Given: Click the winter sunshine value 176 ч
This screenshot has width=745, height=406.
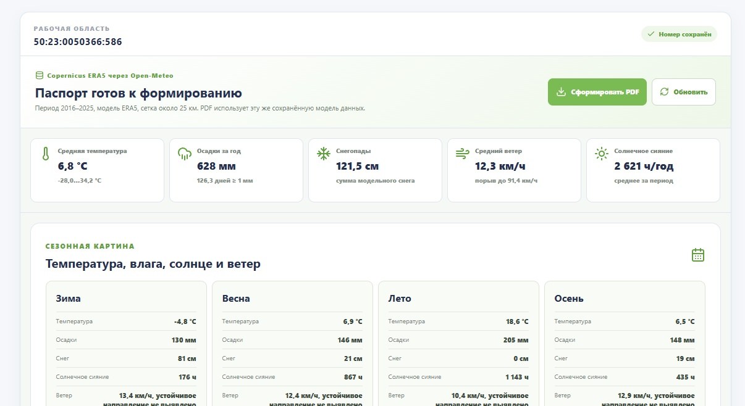Looking at the screenshot, I should pos(187,377).
